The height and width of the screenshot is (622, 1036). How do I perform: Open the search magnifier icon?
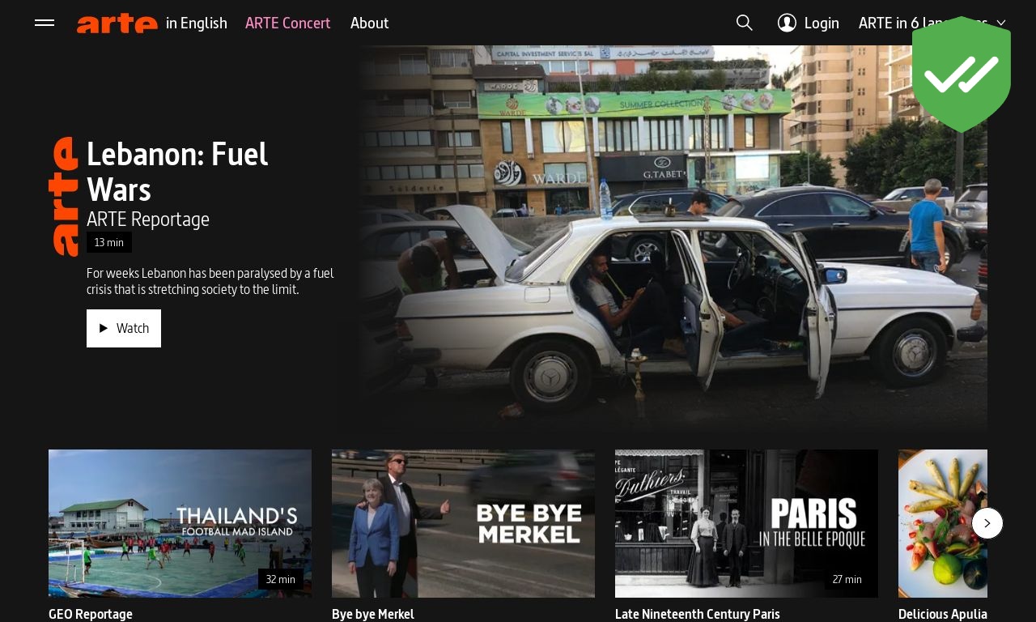(745, 23)
